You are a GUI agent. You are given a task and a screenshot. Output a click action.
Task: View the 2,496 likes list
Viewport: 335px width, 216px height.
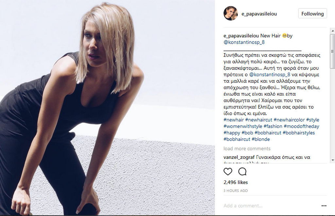[236, 182]
